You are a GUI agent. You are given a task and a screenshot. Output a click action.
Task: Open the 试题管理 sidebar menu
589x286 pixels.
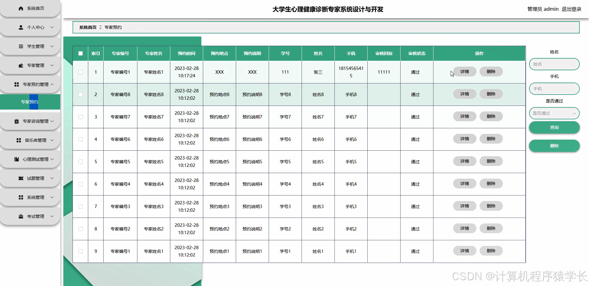click(x=30, y=178)
